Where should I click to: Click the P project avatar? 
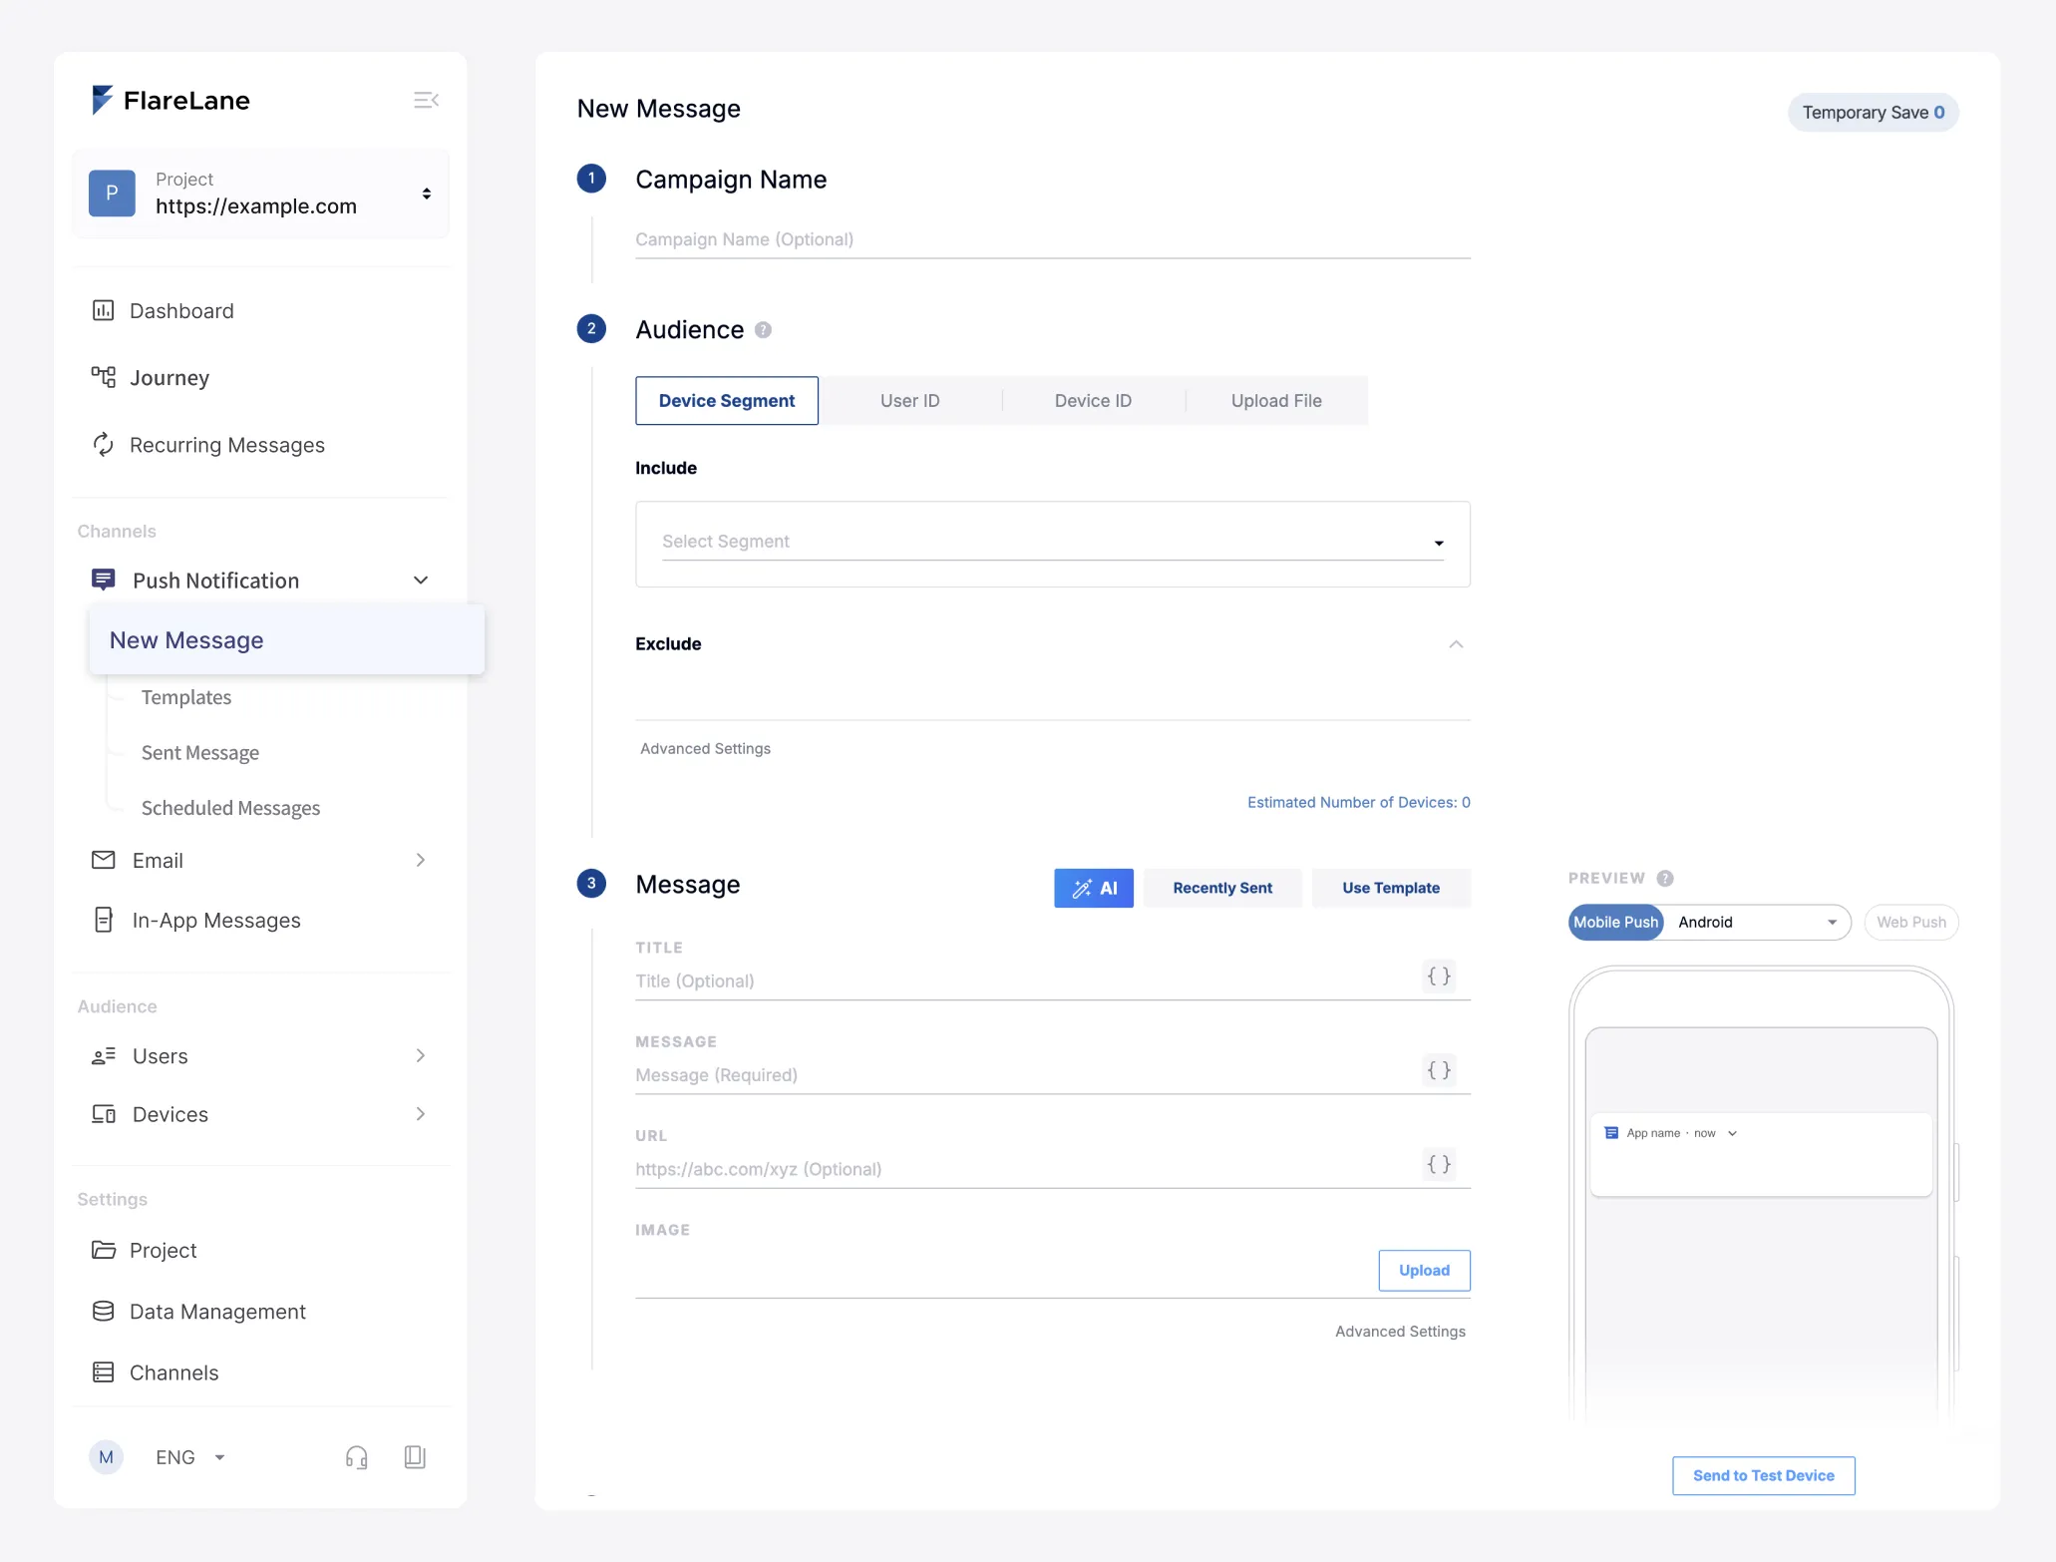click(112, 193)
